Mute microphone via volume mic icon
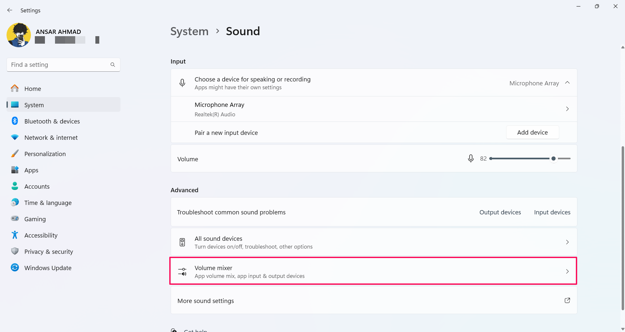 pyautogui.click(x=471, y=159)
